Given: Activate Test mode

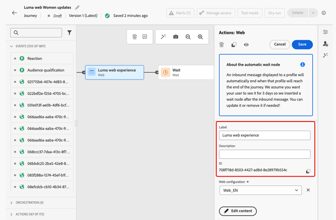Looking at the screenshot, I should (250, 13).
